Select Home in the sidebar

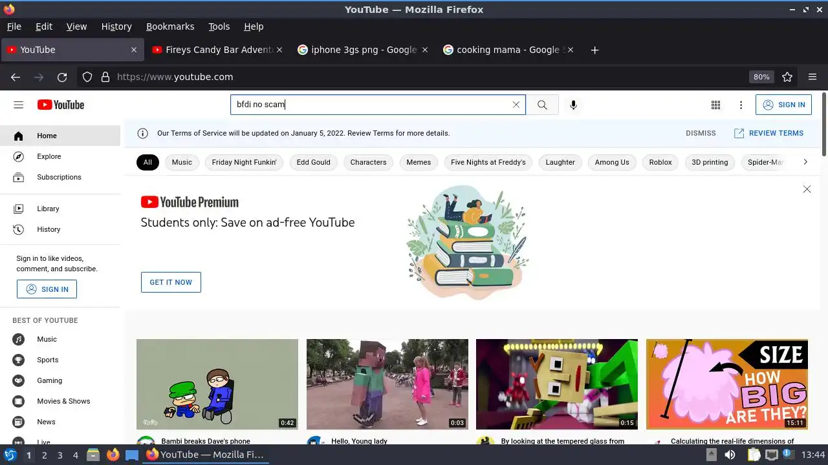click(60, 136)
